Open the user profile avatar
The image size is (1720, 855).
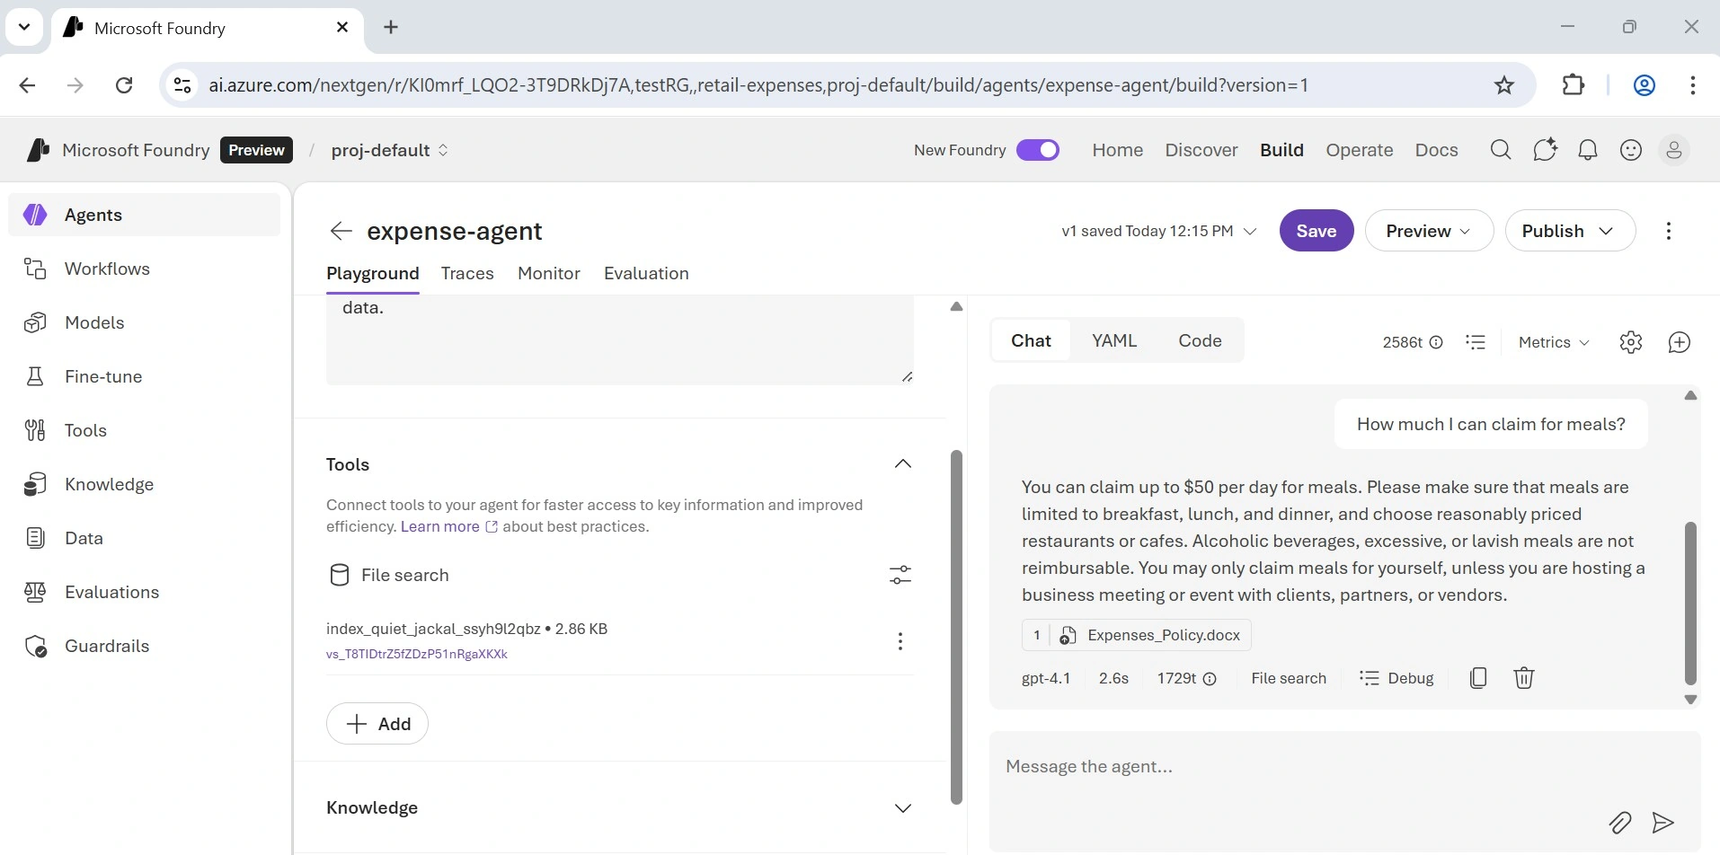(1674, 150)
